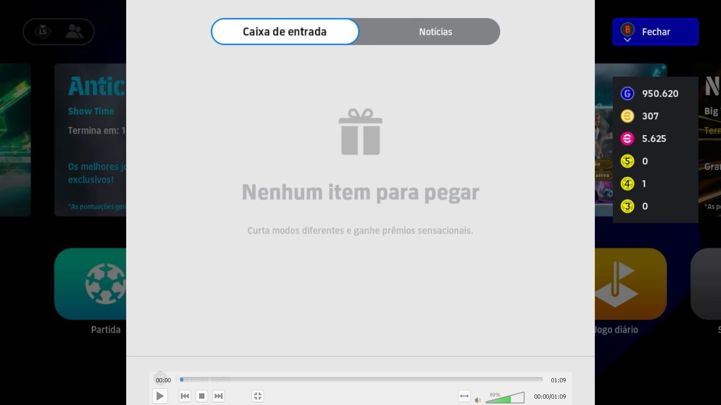Click the stretch aspect-ratio icon

(x=464, y=396)
